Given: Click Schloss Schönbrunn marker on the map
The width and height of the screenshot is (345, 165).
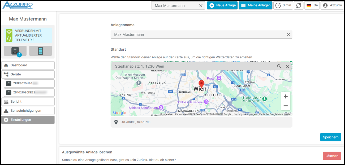Looking at the screenshot, I should pyautogui.click(x=161, y=107).
